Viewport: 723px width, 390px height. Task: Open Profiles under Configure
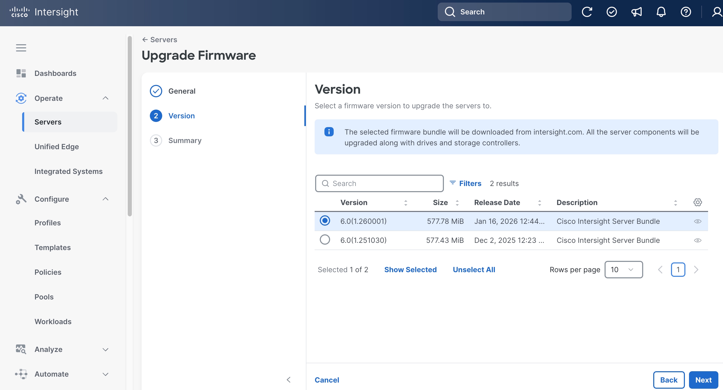click(47, 223)
